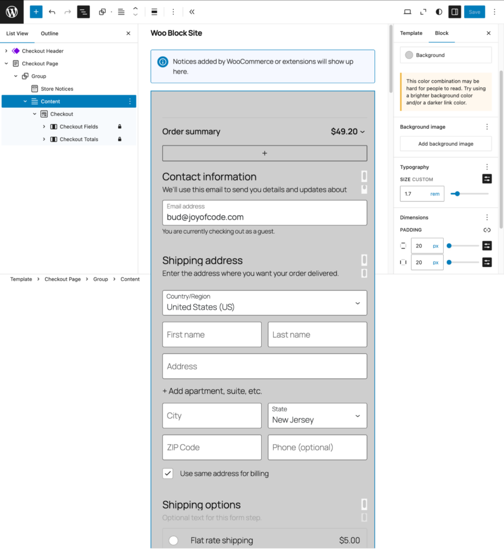The width and height of the screenshot is (504, 558).
Task: Open the Typography options three-dot icon
Action: pos(487,167)
